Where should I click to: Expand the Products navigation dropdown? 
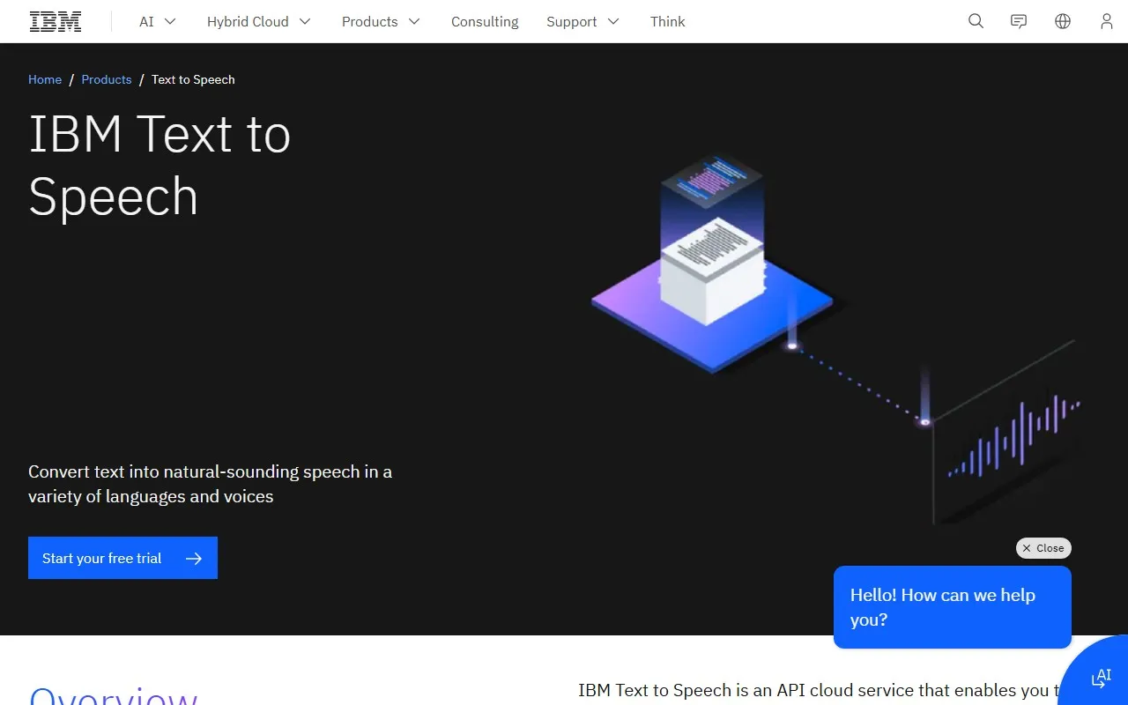coord(413,21)
